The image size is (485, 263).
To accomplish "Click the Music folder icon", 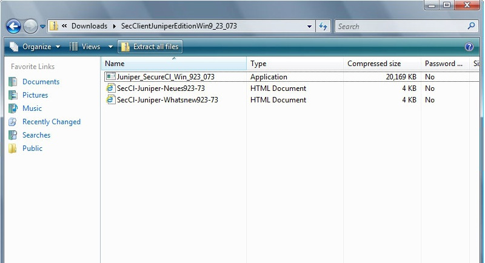I will click(x=13, y=108).
